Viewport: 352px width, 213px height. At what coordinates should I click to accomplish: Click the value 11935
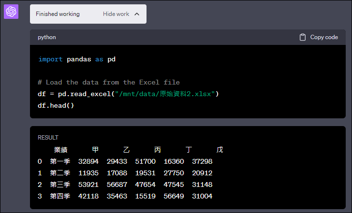[x=88, y=173]
